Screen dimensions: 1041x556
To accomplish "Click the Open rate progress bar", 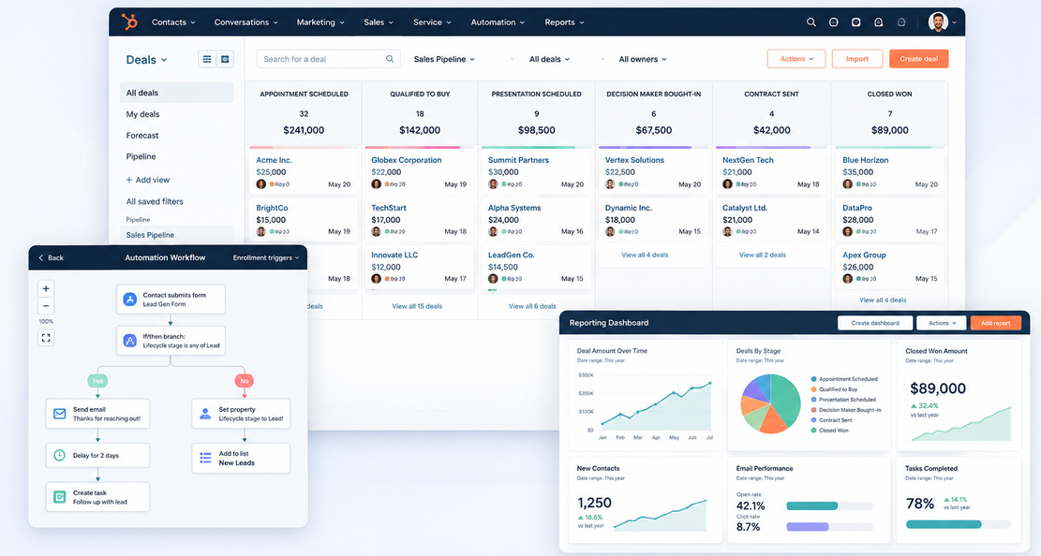I will coord(829,505).
